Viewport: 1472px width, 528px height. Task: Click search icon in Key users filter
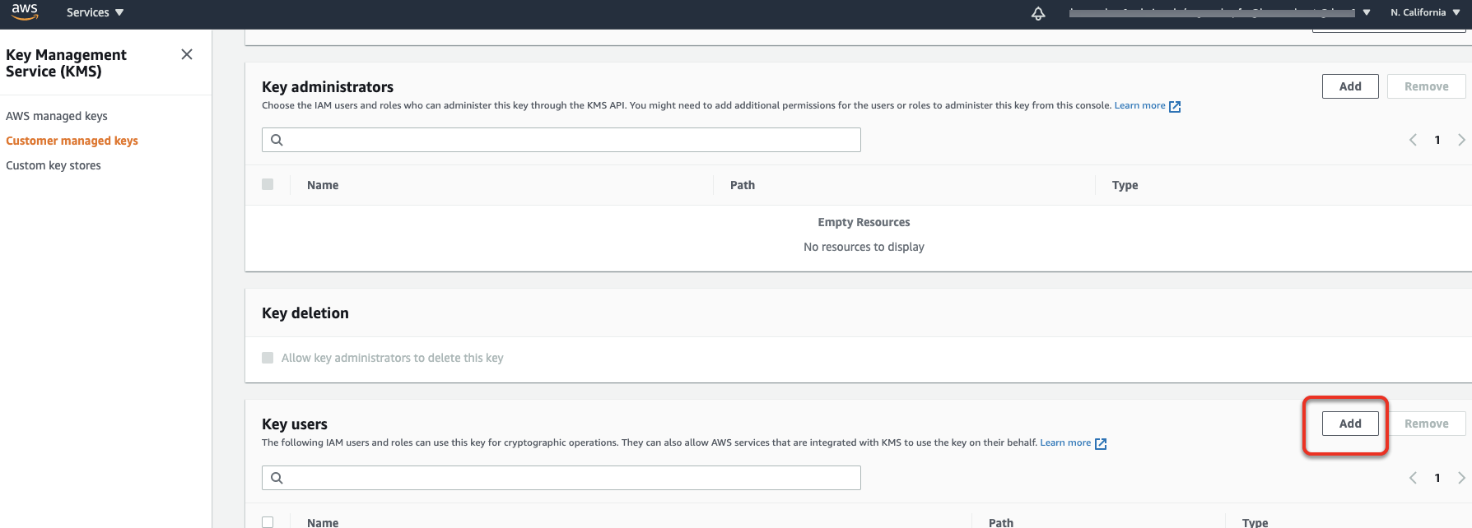click(x=277, y=478)
